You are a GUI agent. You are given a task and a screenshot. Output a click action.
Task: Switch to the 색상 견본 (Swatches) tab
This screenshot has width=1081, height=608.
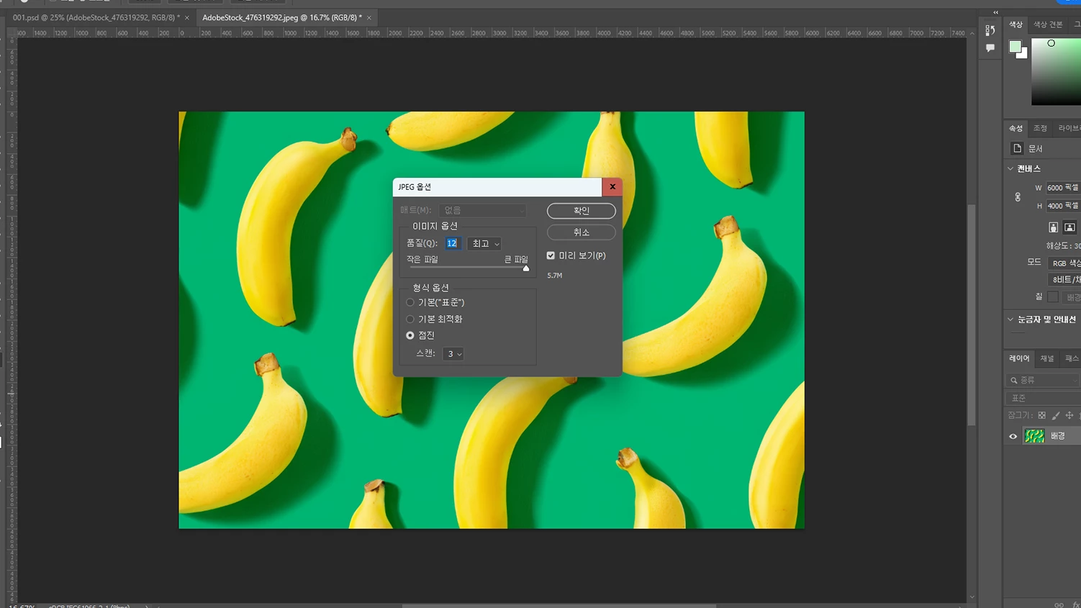pyautogui.click(x=1048, y=24)
